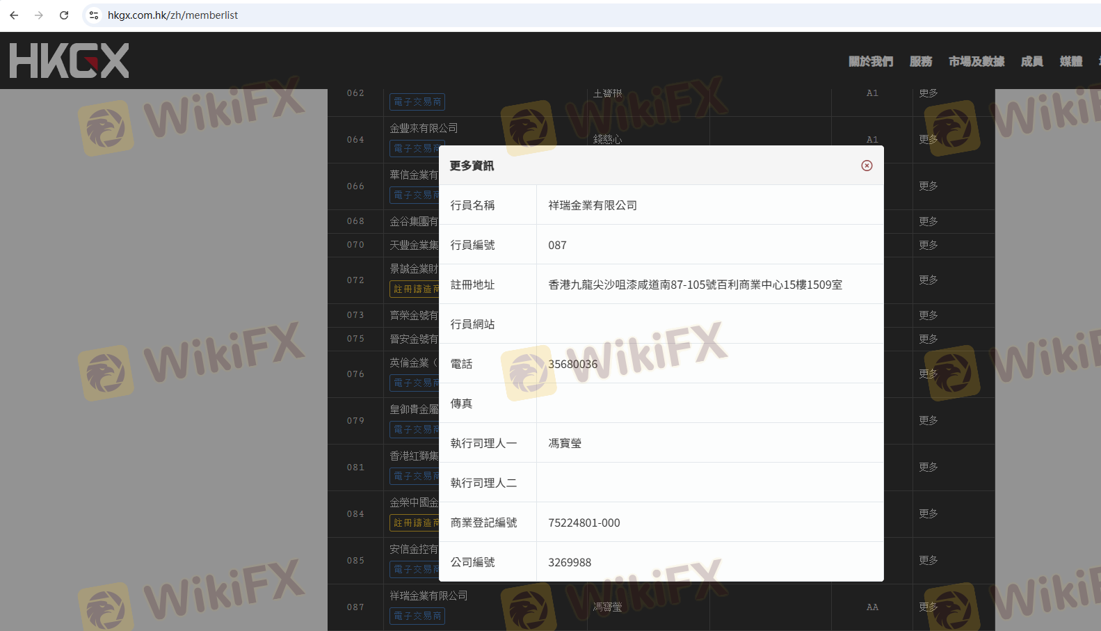Open the 市場及數據 menu
This screenshot has height=631, width=1101.
click(x=976, y=61)
